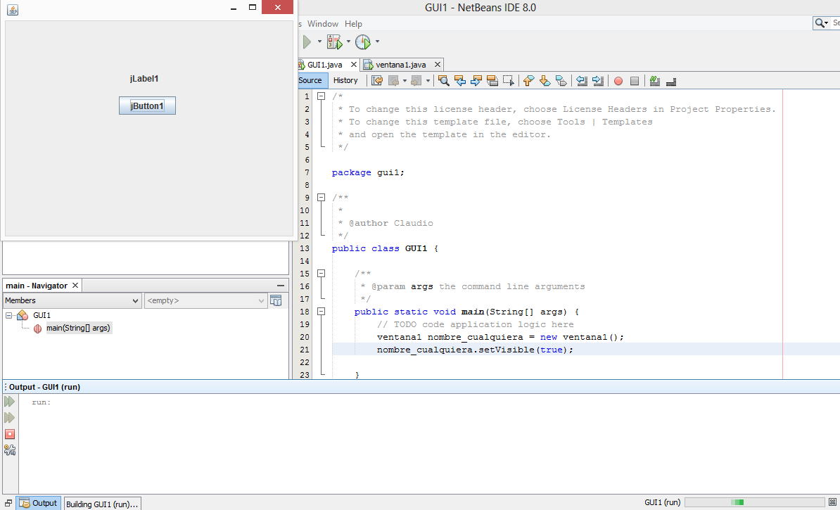Click the Next Bookmark icon
The width and height of the screenshot is (840, 510).
pyautogui.click(x=545, y=80)
